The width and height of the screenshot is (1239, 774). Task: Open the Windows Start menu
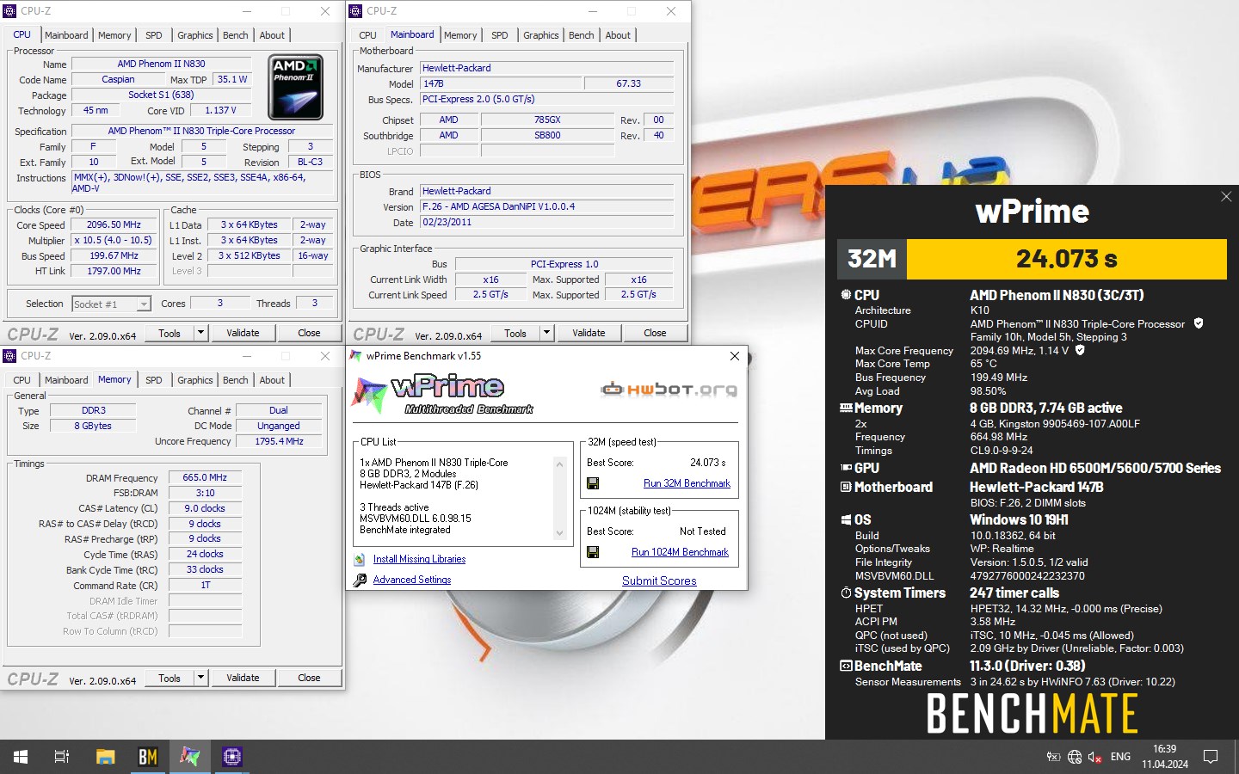point(21,757)
